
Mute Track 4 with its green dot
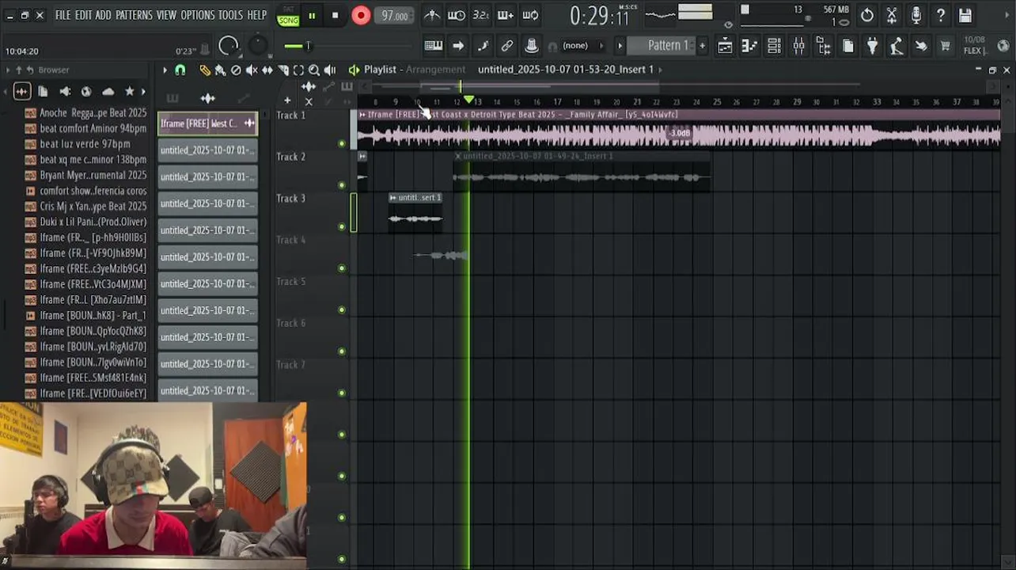click(x=342, y=268)
